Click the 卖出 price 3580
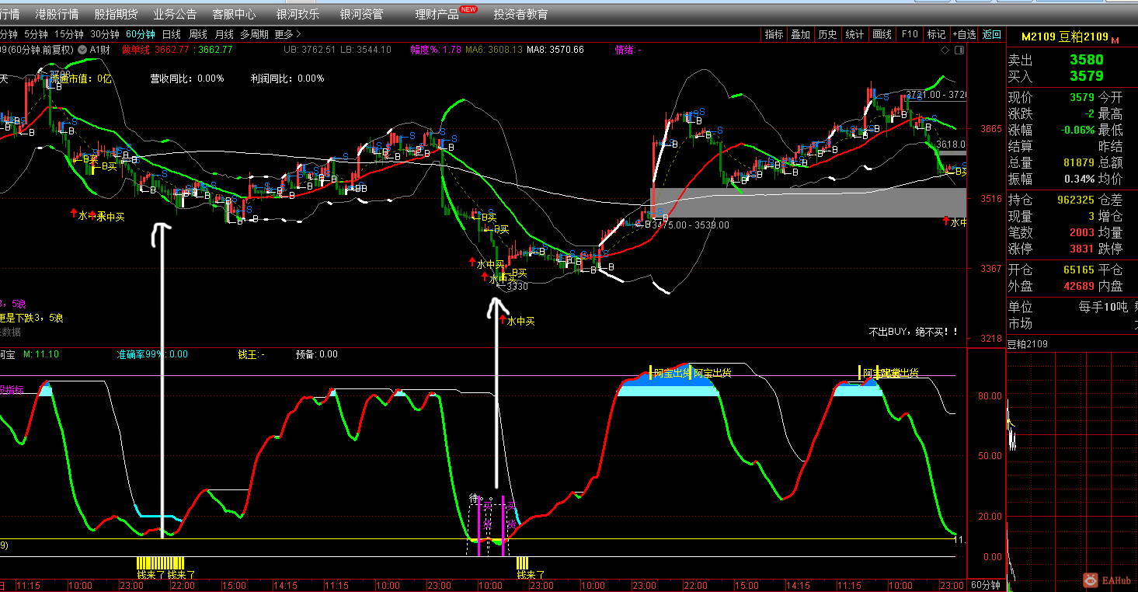The height and width of the screenshot is (592, 1138). tap(1086, 60)
